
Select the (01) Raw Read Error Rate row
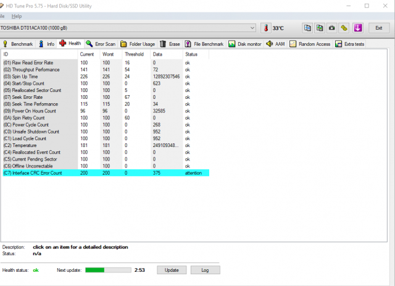[106, 63]
